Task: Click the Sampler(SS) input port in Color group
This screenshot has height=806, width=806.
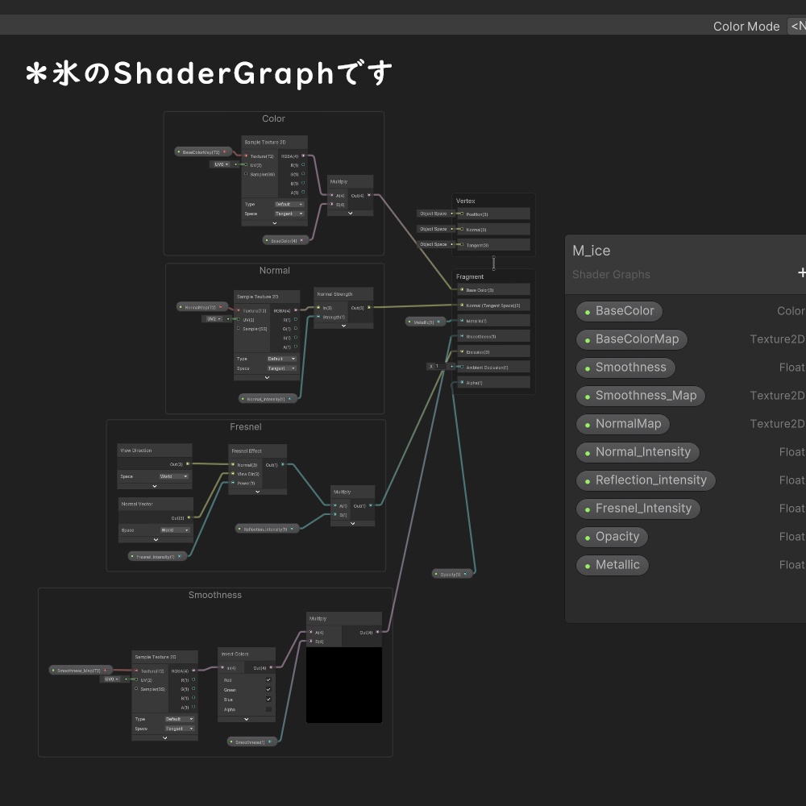Action: pos(246,174)
